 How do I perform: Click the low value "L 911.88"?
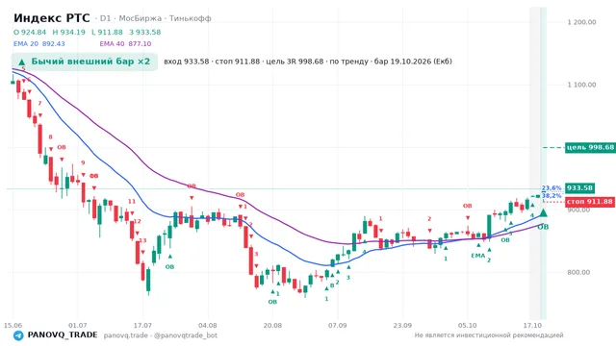(x=107, y=32)
